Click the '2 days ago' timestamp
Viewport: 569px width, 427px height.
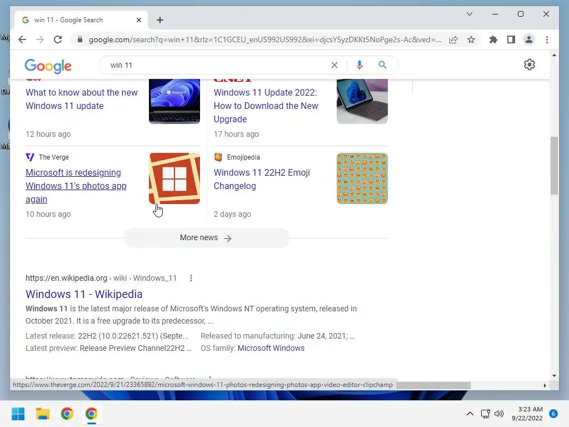(232, 214)
